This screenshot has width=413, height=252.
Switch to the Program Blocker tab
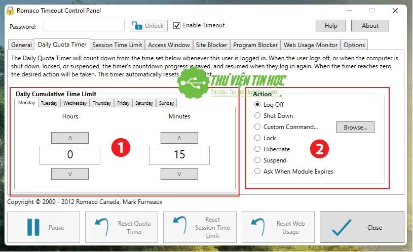[255, 45]
